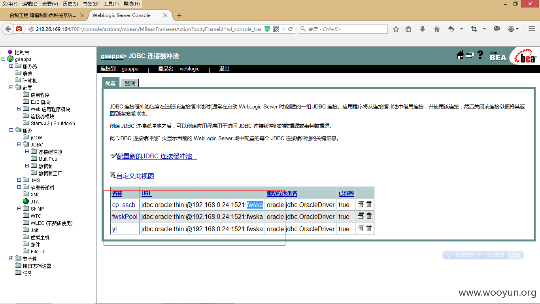Sort by the 名称 column header
Screen dimensions: 540x304
(x=117, y=193)
